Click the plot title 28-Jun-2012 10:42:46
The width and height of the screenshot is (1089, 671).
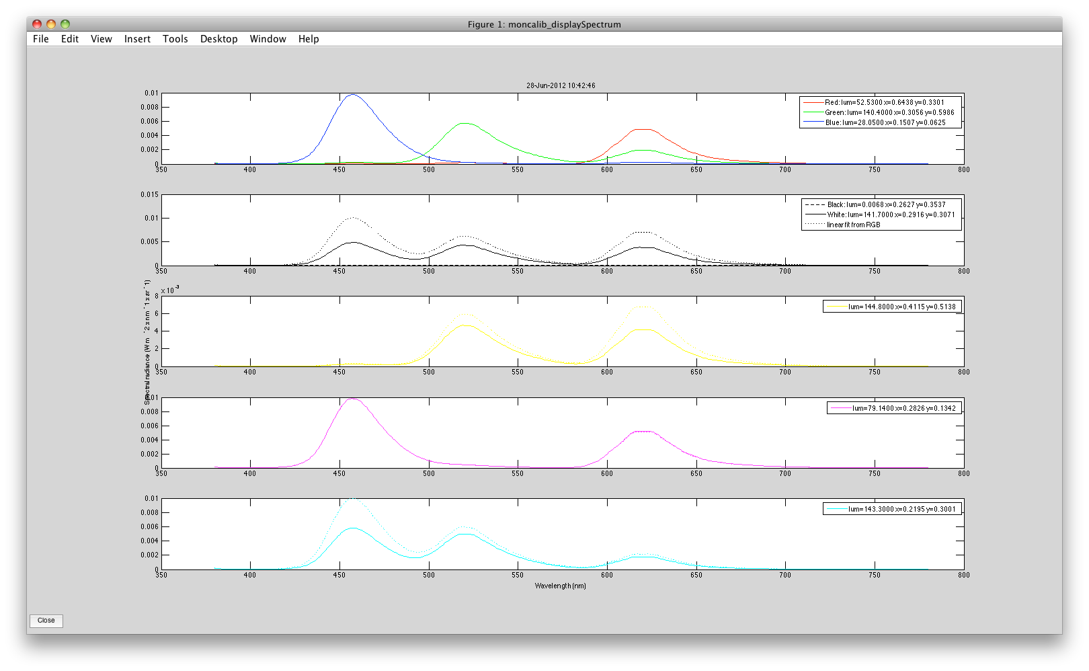(561, 85)
